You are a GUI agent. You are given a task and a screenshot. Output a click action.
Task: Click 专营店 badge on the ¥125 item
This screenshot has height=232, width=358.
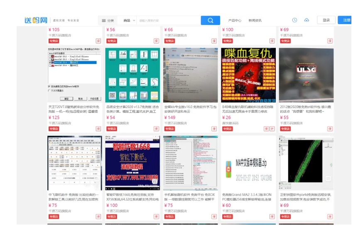pos(54,129)
